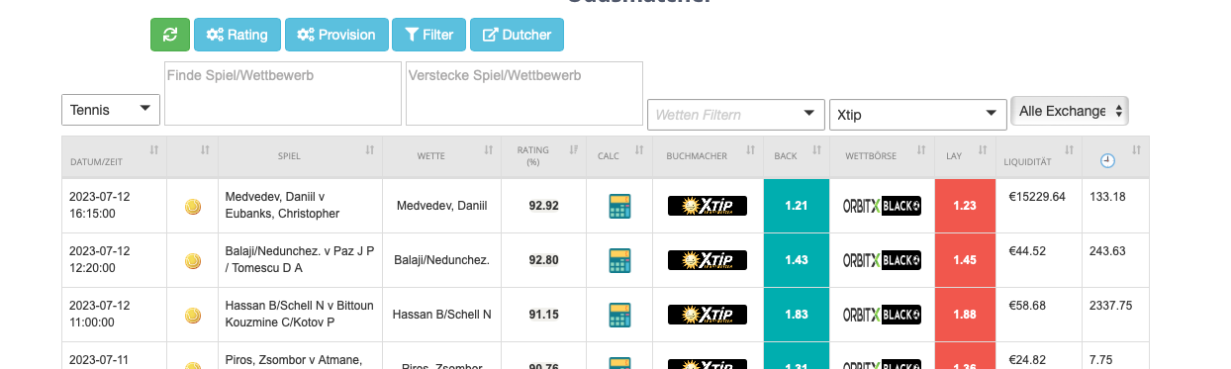Screen dimensions: 1231x369
Task: Click Xtip bookmaker logo in Medvedev row
Action: 708,206
